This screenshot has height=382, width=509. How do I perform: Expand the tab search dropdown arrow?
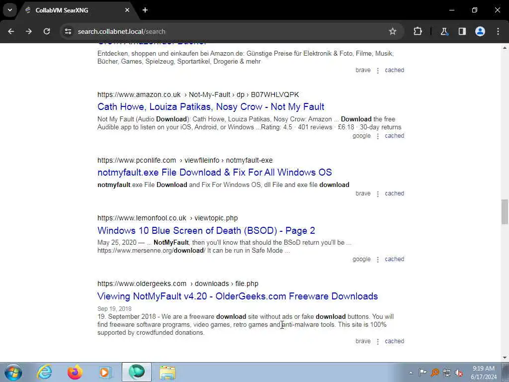point(10,10)
